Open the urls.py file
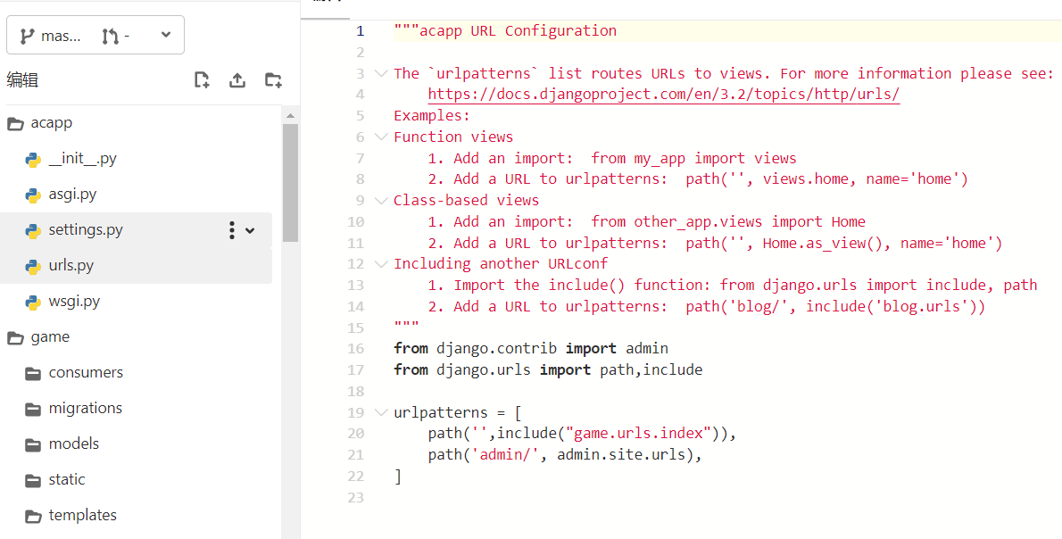This screenshot has width=1062, height=539. tap(71, 266)
